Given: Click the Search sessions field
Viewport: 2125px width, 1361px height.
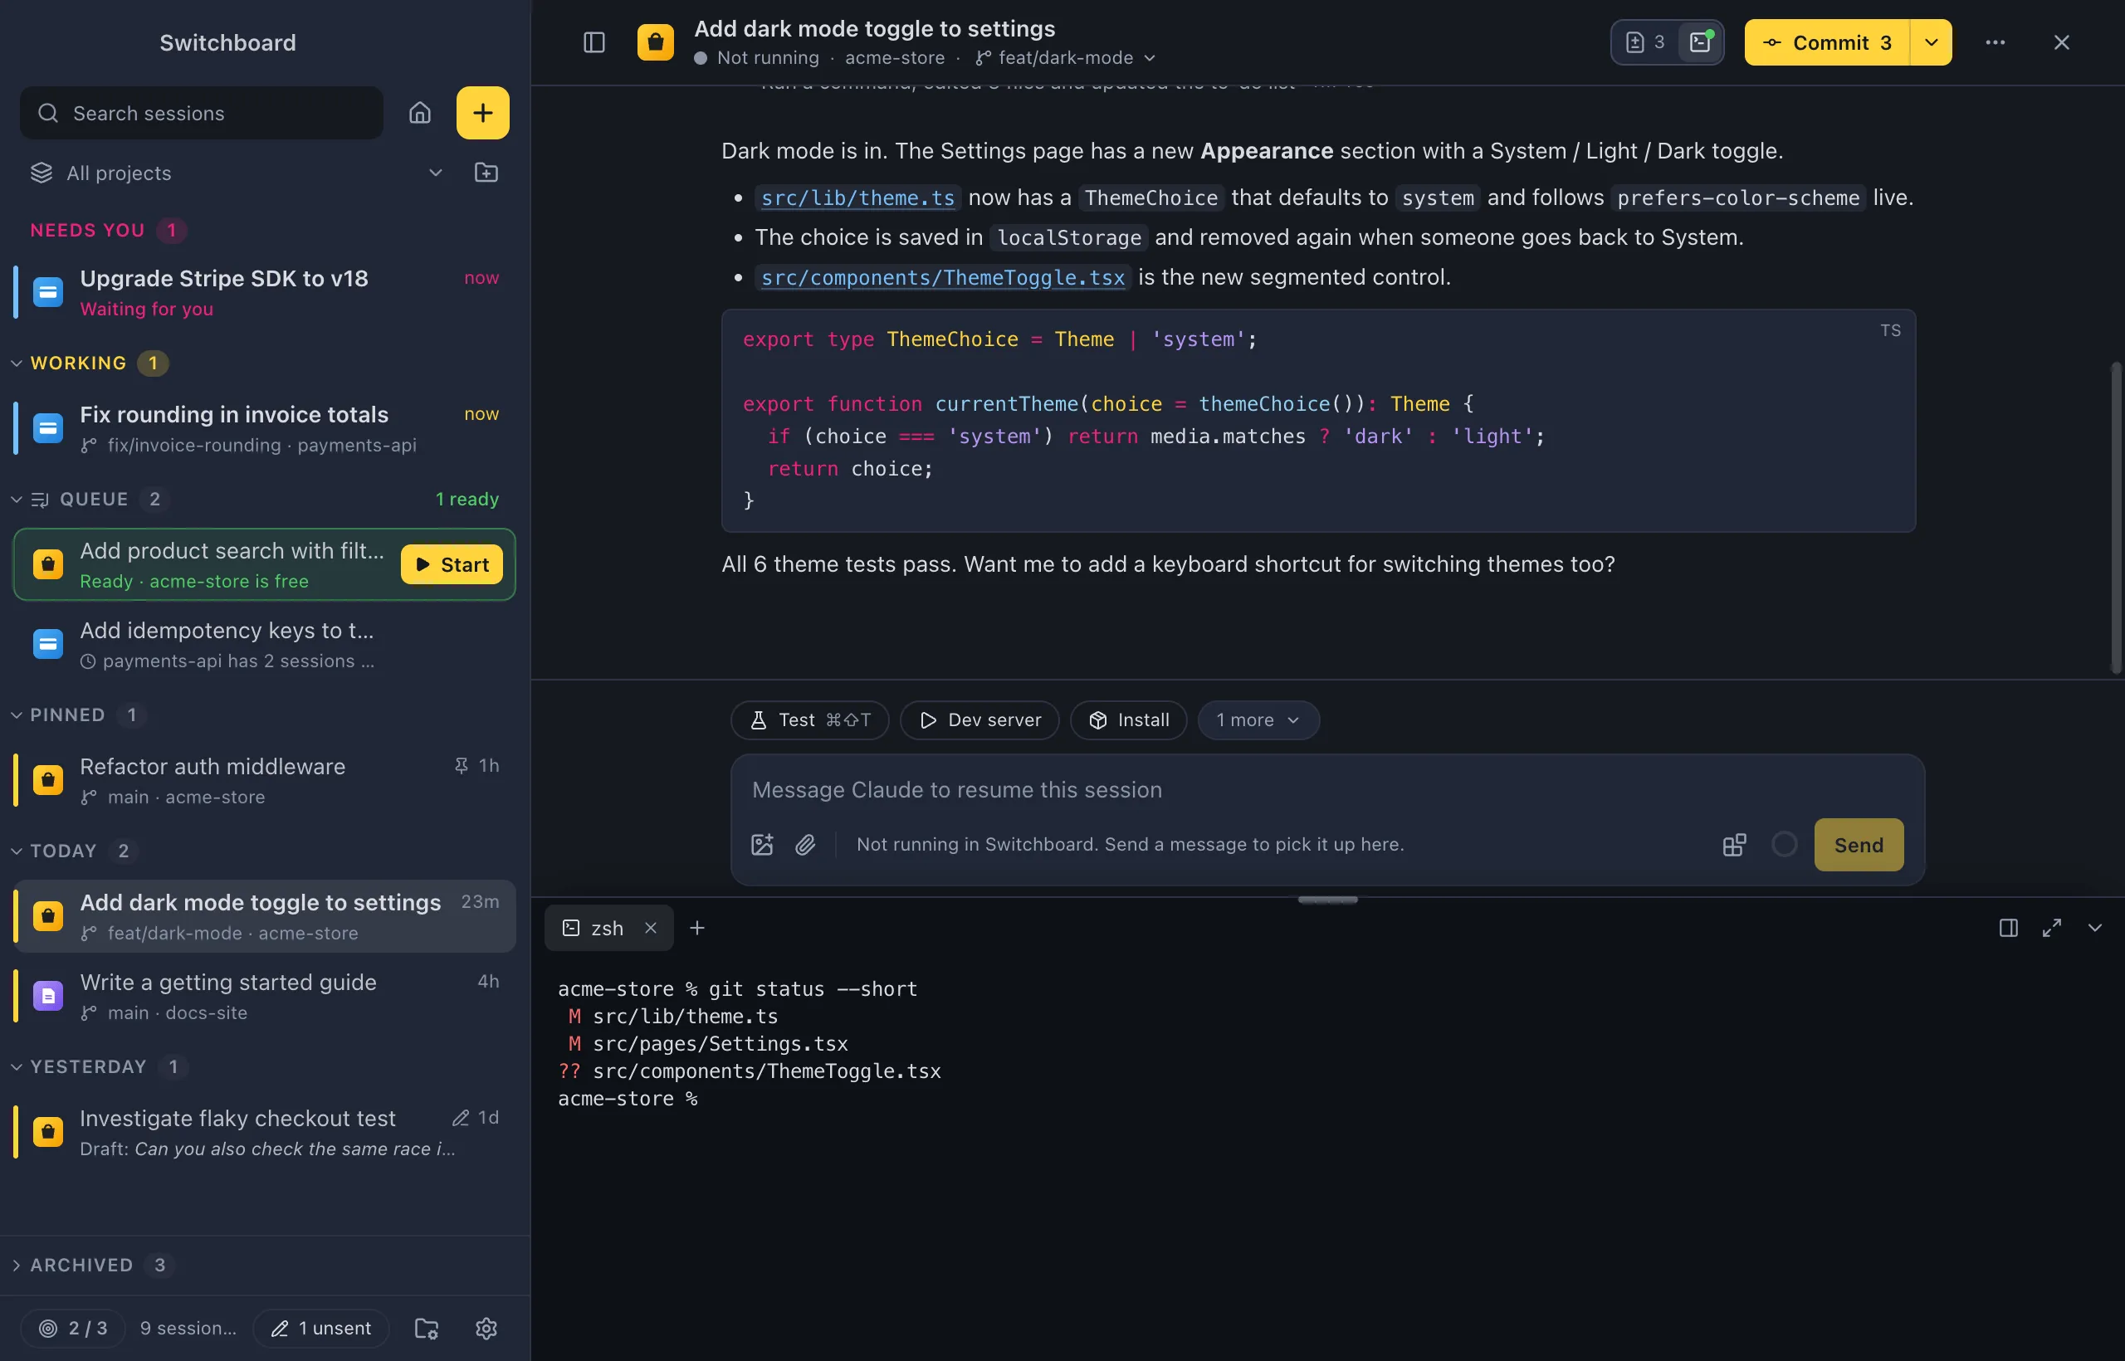Looking at the screenshot, I should click(202, 113).
